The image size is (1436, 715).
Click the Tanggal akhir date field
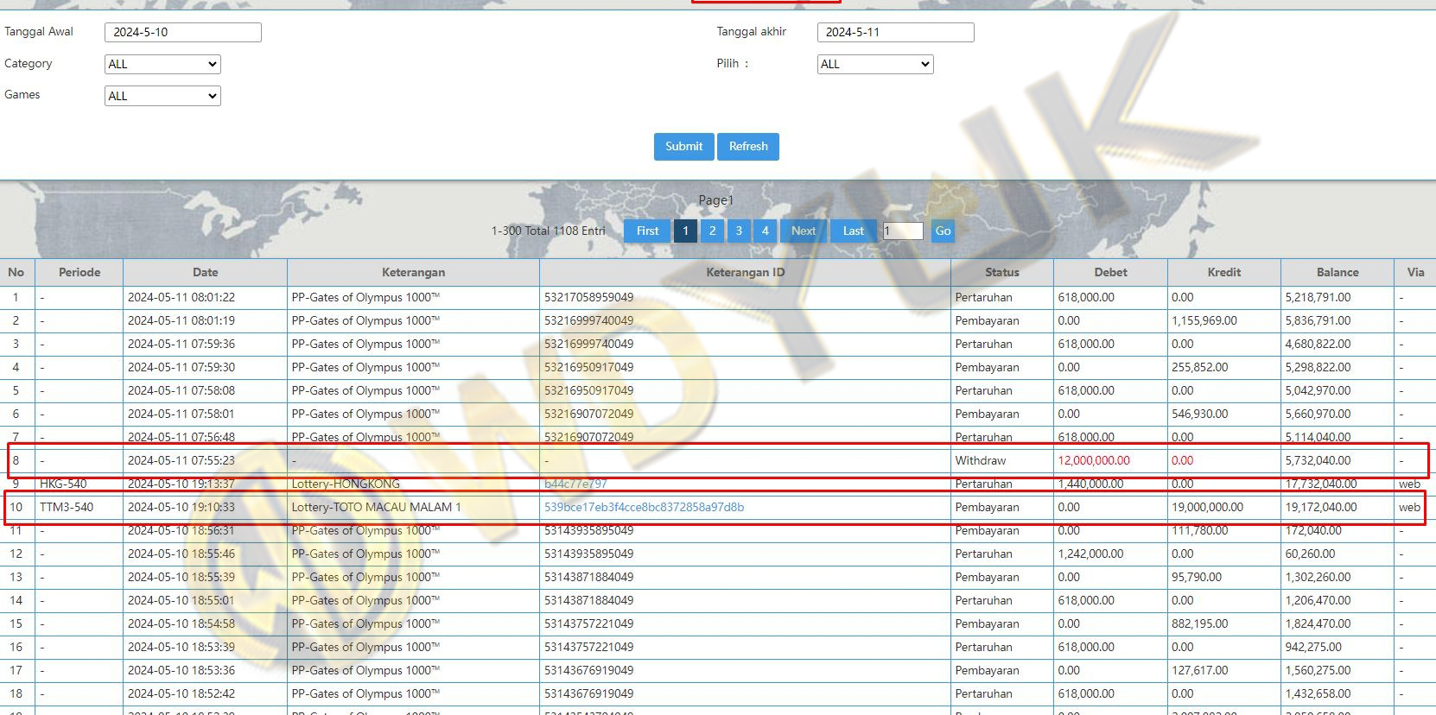(x=896, y=32)
